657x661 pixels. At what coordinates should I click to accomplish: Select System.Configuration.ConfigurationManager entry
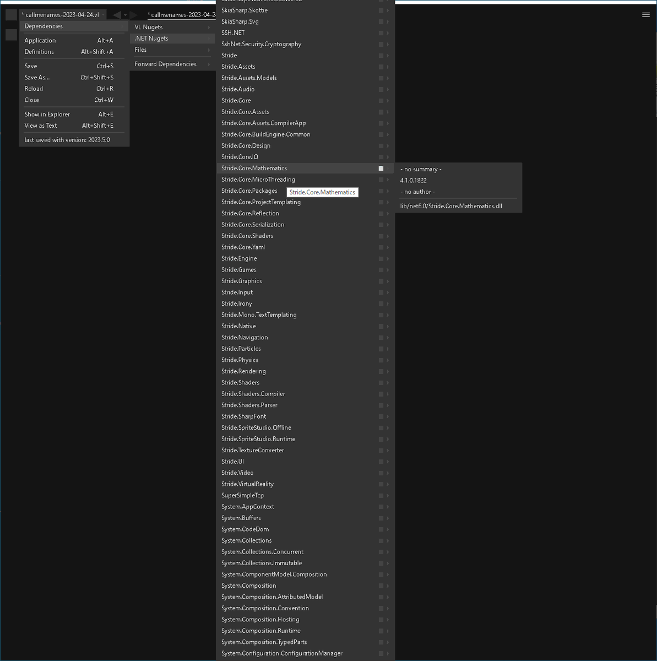coord(306,653)
